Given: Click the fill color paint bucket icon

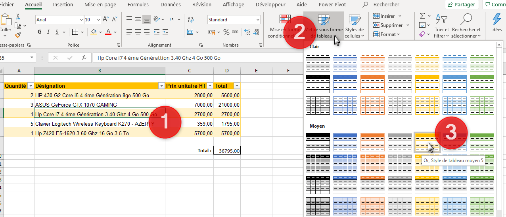Looking at the screenshot, I should (94, 32).
